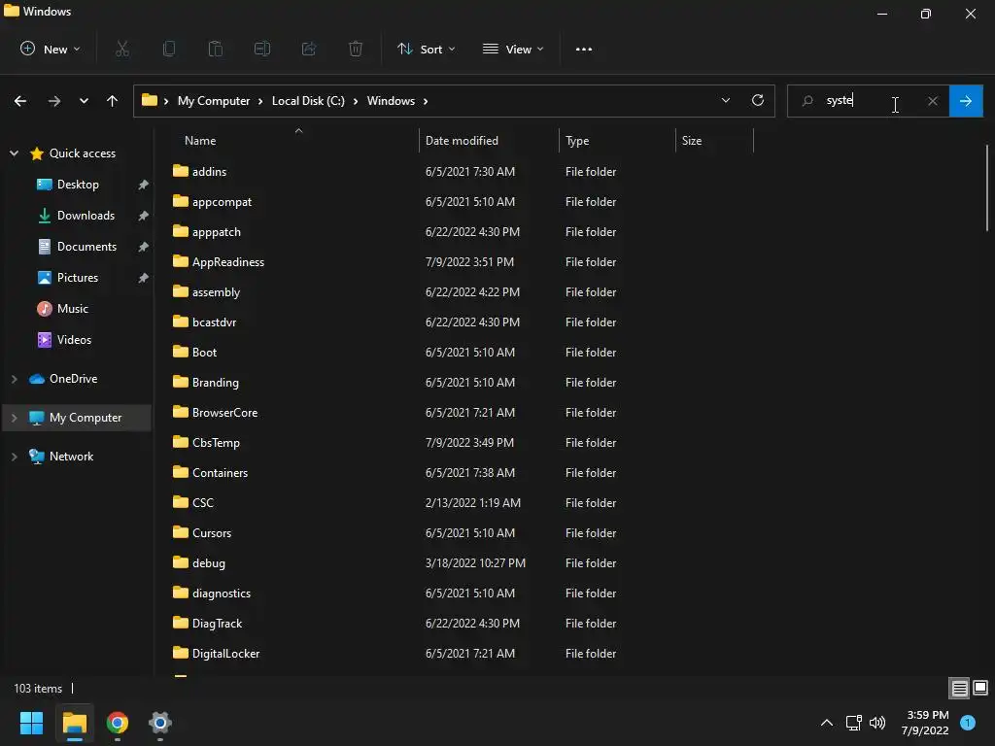Select the BrowserCore folder
The image size is (995, 746).
point(224,412)
